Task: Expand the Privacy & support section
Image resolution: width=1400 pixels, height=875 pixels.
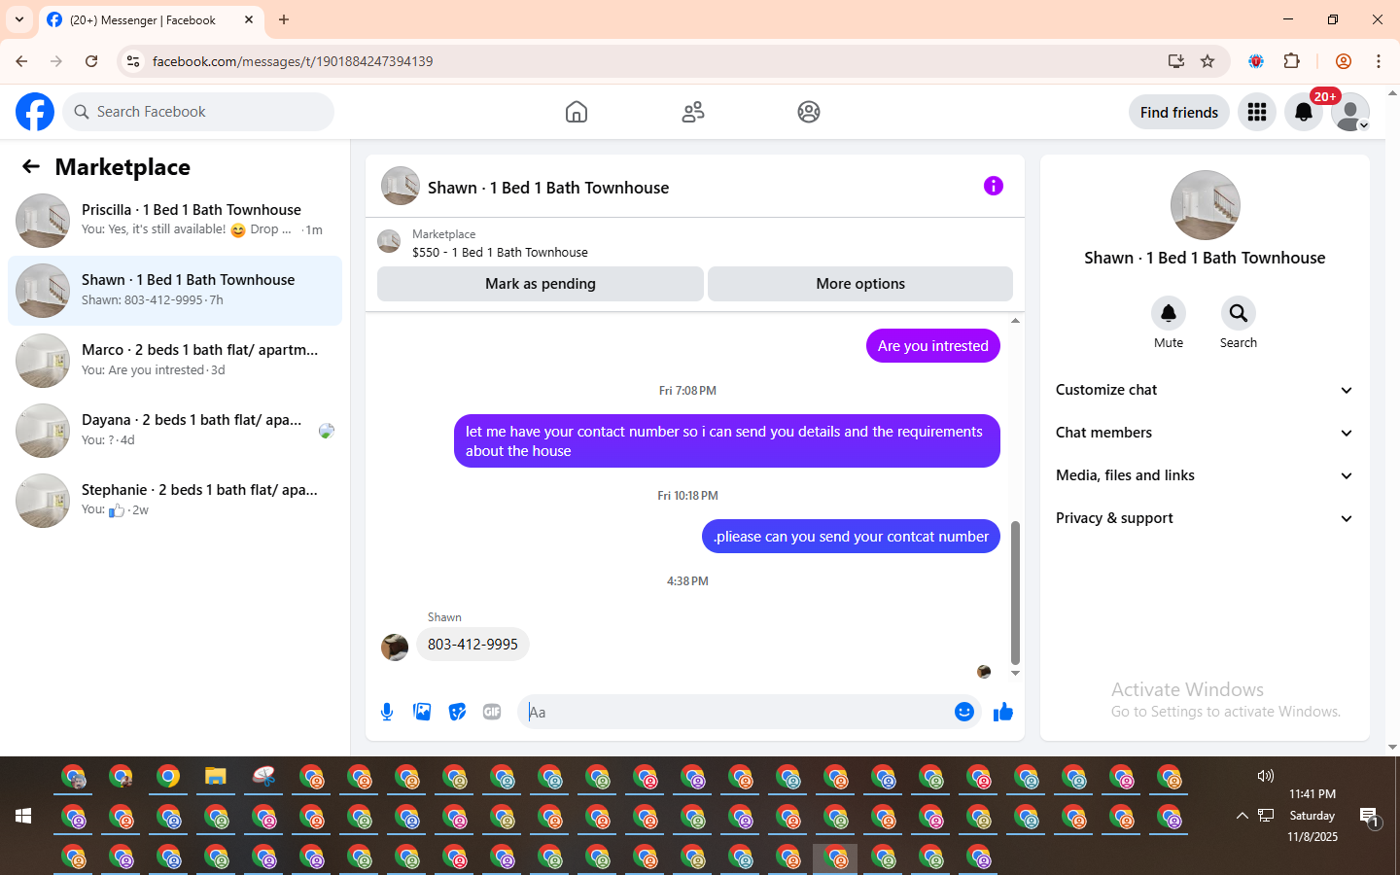Action: pyautogui.click(x=1205, y=518)
